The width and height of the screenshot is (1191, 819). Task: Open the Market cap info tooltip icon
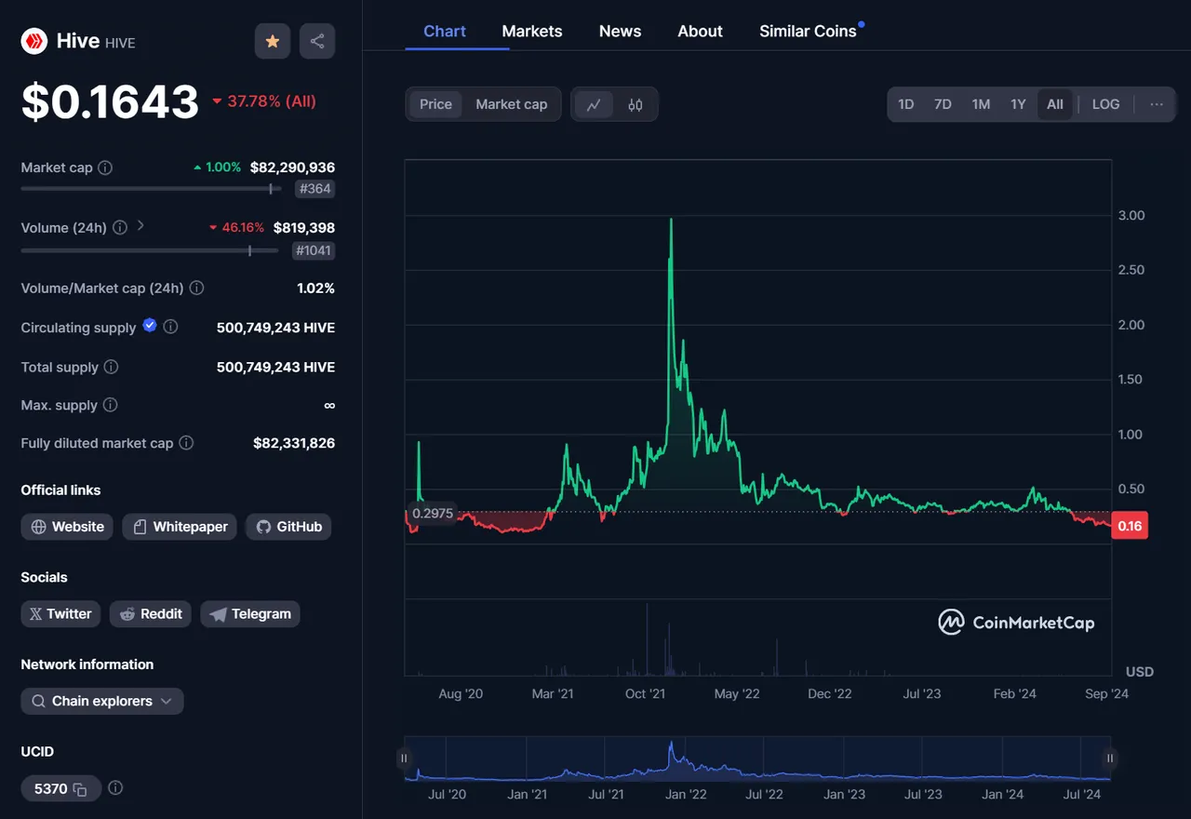(x=105, y=168)
